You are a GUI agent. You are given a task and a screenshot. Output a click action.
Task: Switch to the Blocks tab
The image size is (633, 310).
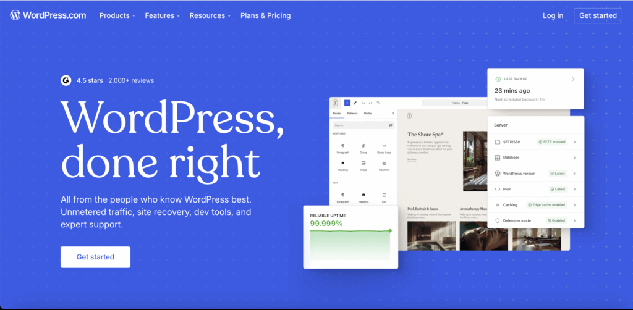(x=336, y=114)
